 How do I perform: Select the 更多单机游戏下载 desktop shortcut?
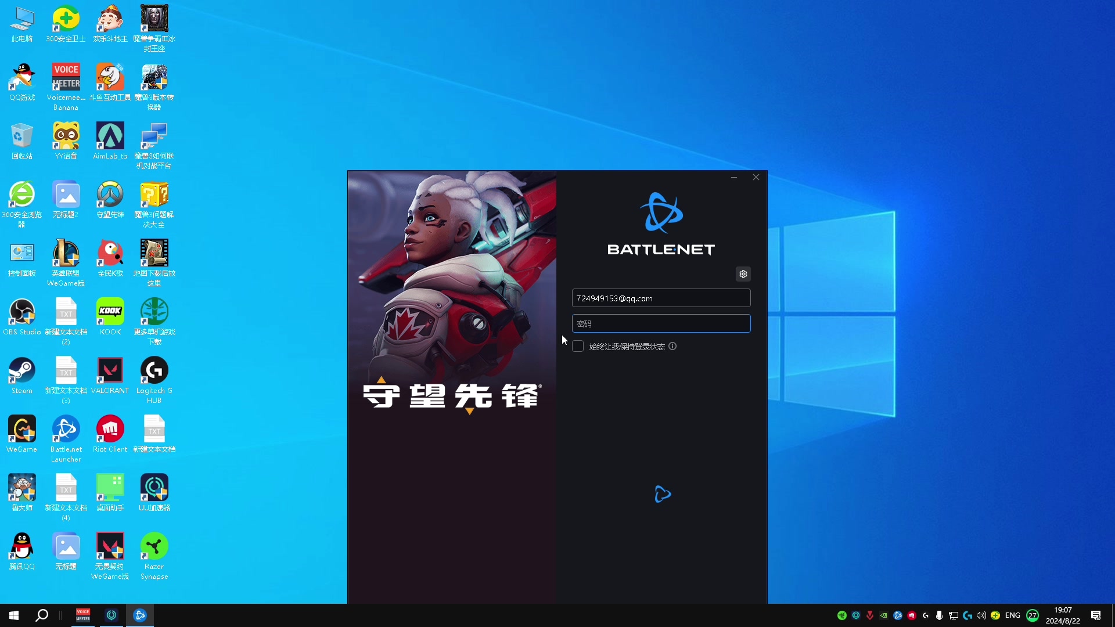pyautogui.click(x=154, y=322)
